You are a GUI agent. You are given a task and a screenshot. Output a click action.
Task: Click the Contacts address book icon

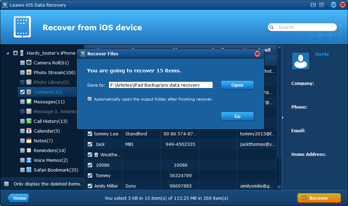29,92
